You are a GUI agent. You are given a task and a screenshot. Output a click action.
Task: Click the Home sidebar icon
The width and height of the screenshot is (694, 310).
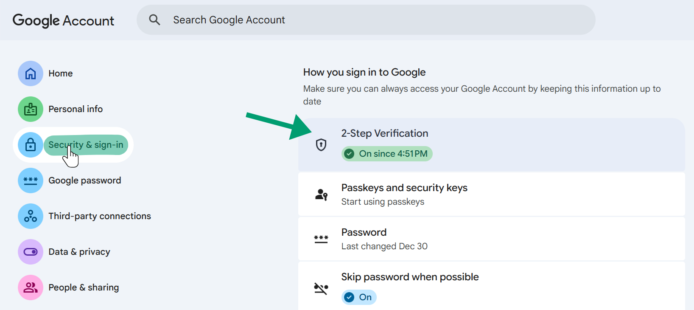(31, 73)
